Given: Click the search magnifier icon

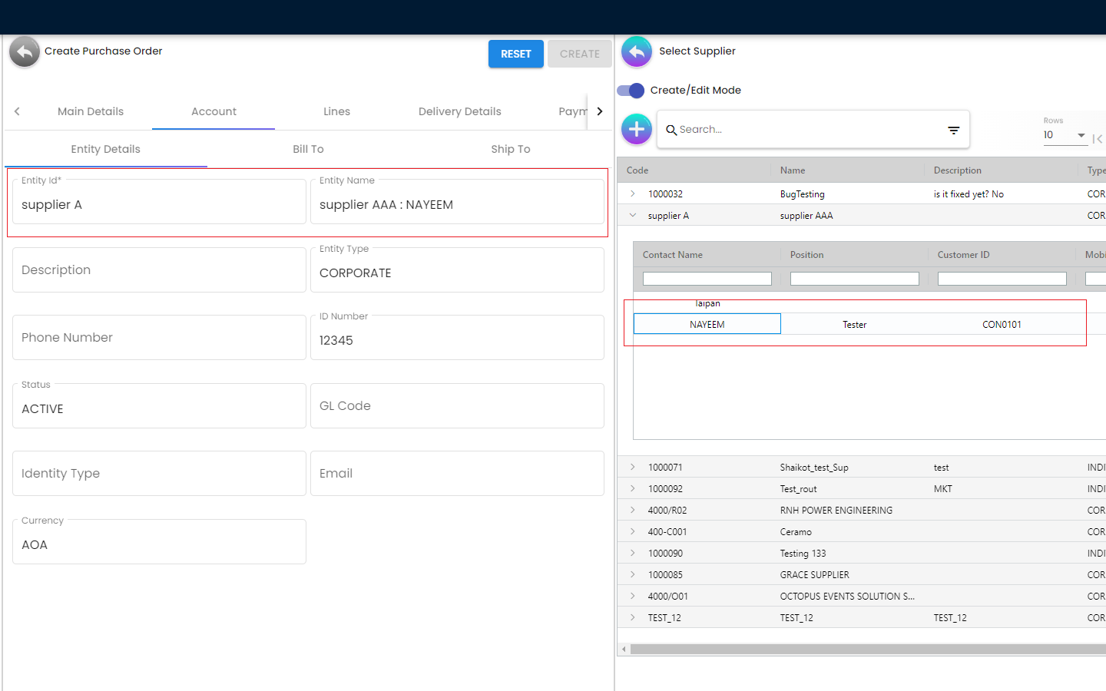Looking at the screenshot, I should [x=671, y=131].
